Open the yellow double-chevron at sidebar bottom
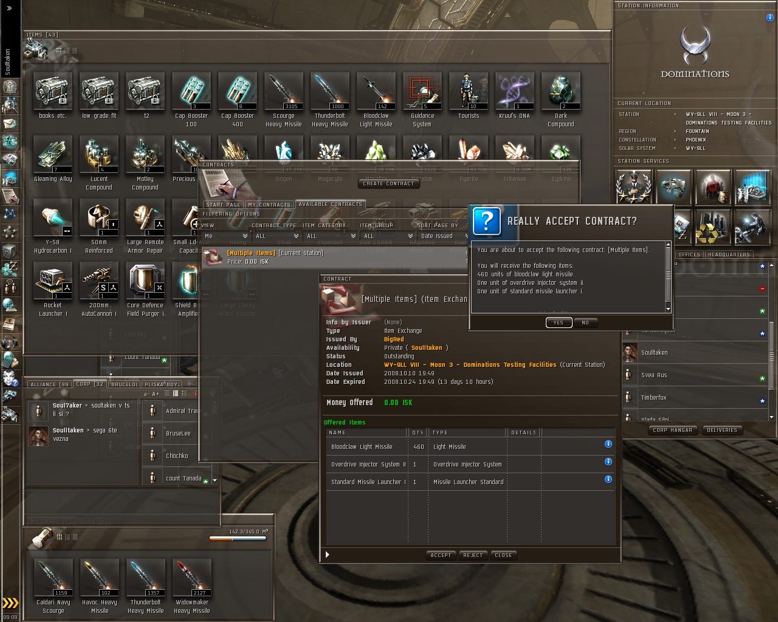Viewport: 778px width, 622px height. (x=10, y=603)
